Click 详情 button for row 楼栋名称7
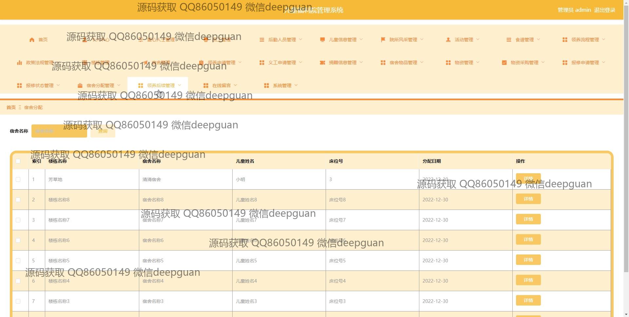The width and height of the screenshot is (629, 317). point(528,219)
